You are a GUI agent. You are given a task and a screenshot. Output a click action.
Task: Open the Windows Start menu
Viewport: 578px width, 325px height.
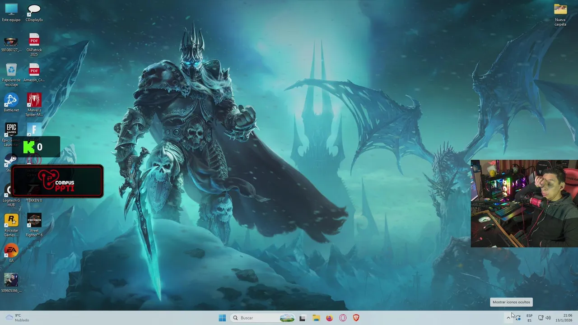[x=222, y=318]
